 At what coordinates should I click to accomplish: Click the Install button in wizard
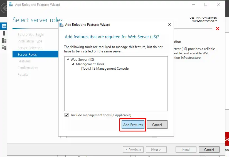tap(186, 150)
